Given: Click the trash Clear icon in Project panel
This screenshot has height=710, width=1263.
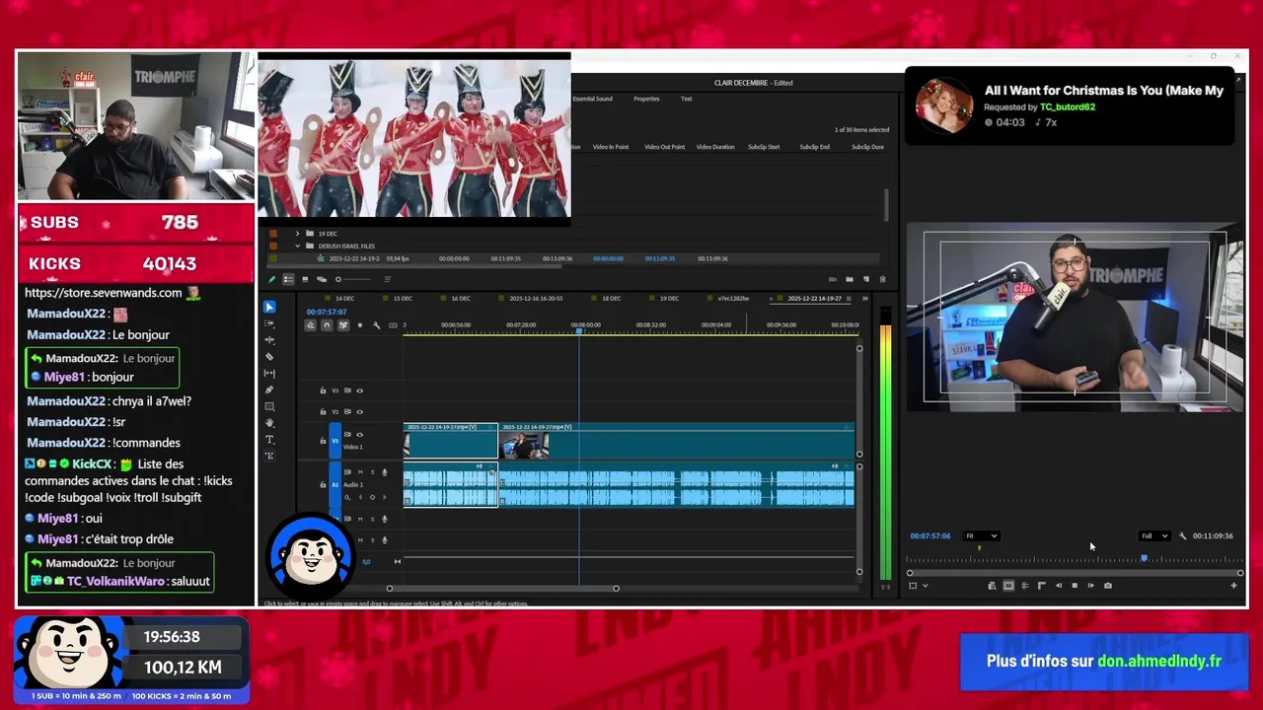Looking at the screenshot, I should point(882,279).
